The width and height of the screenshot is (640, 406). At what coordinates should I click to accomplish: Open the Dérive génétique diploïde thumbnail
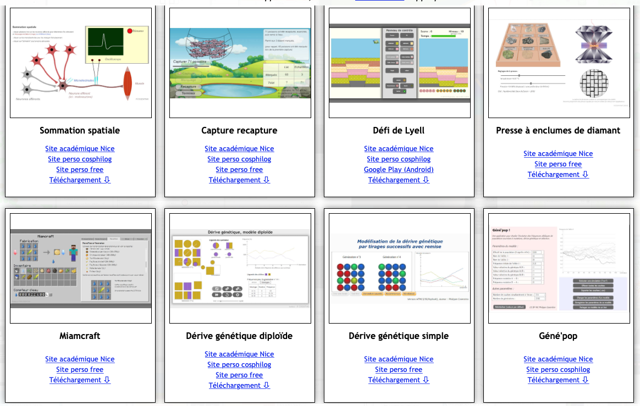pos(240,268)
